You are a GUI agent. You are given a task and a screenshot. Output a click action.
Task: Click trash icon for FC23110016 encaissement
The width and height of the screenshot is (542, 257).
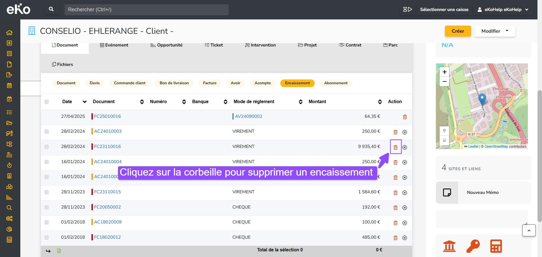[x=395, y=147]
